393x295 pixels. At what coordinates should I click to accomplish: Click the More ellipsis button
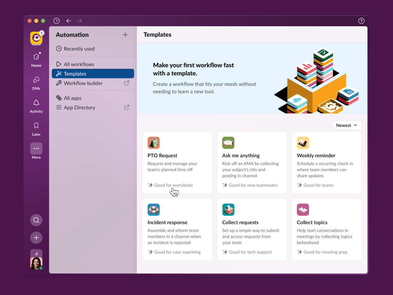[36, 149]
